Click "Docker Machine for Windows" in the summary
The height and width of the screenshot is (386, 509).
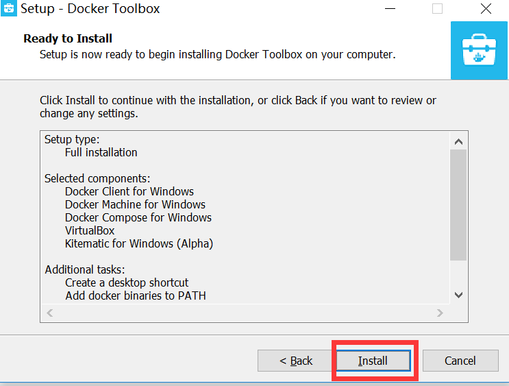(x=135, y=204)
